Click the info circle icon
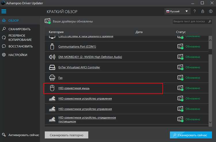 (x=211, y=11)
